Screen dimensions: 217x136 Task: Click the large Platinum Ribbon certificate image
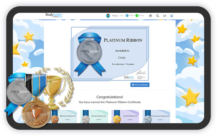coord(110,54)
